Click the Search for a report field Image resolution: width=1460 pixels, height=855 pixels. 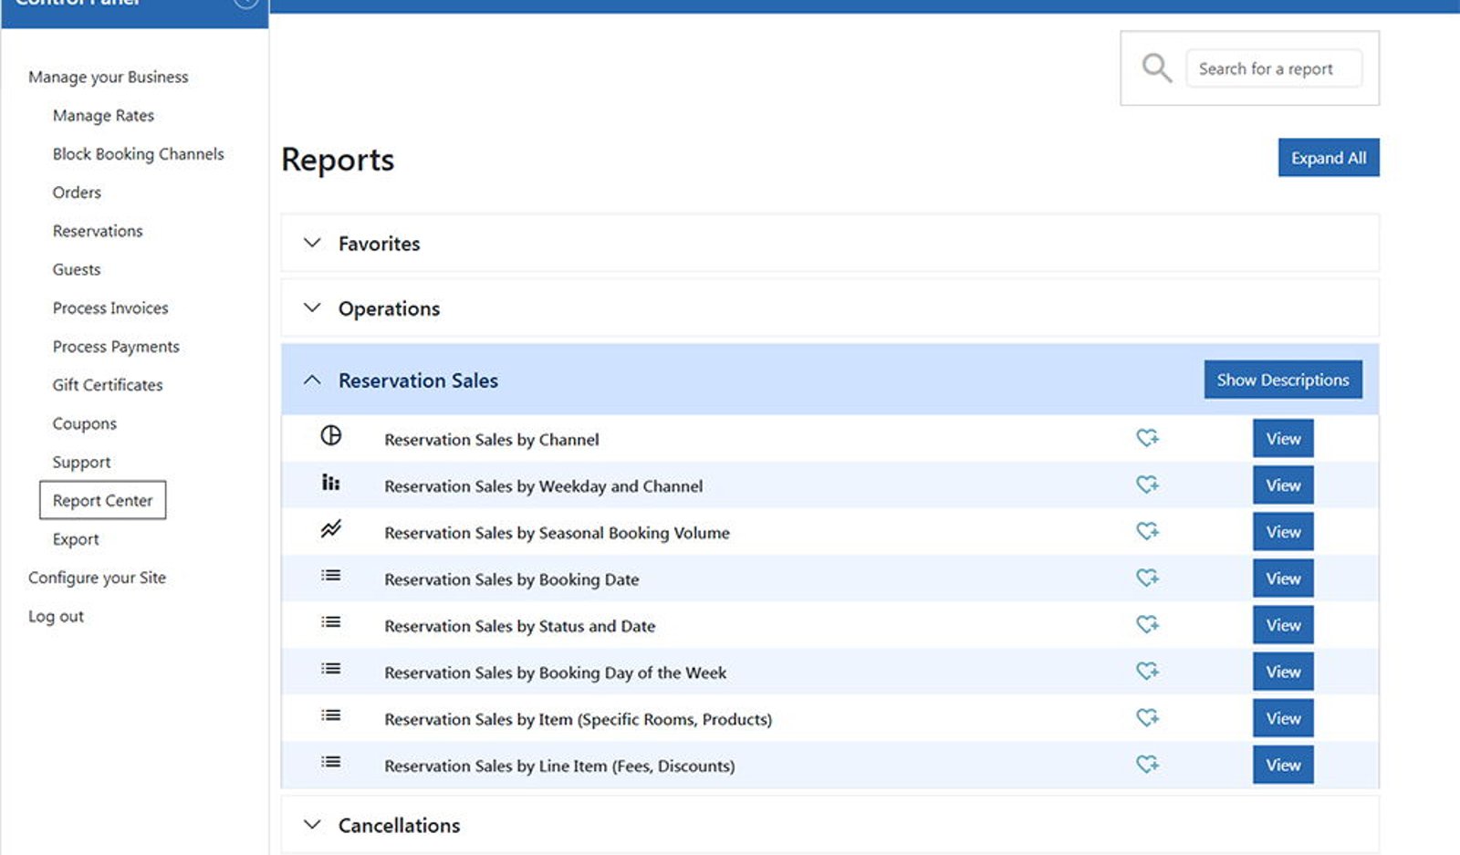point(1274,68)
